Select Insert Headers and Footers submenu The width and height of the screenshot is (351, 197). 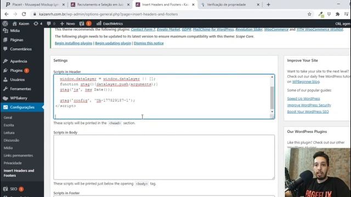click(x=19, y=173)
